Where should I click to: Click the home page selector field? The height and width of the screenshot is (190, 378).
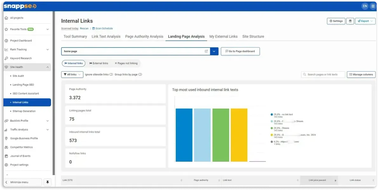pos(136,51)
